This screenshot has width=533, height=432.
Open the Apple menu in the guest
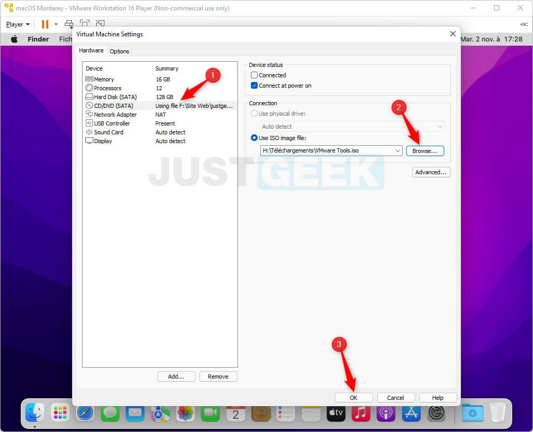point(14,39)
